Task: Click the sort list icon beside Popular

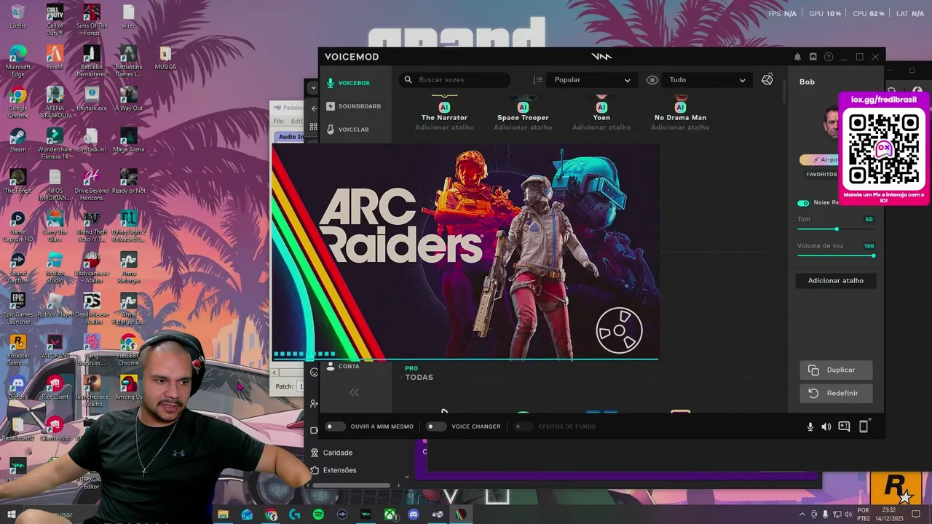Action: [x=538, y=80]
